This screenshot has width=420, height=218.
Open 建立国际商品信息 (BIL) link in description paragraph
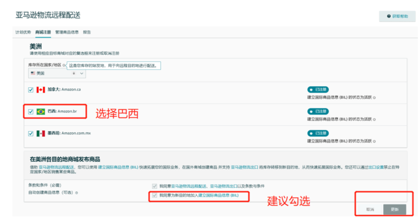click(118, 167)
